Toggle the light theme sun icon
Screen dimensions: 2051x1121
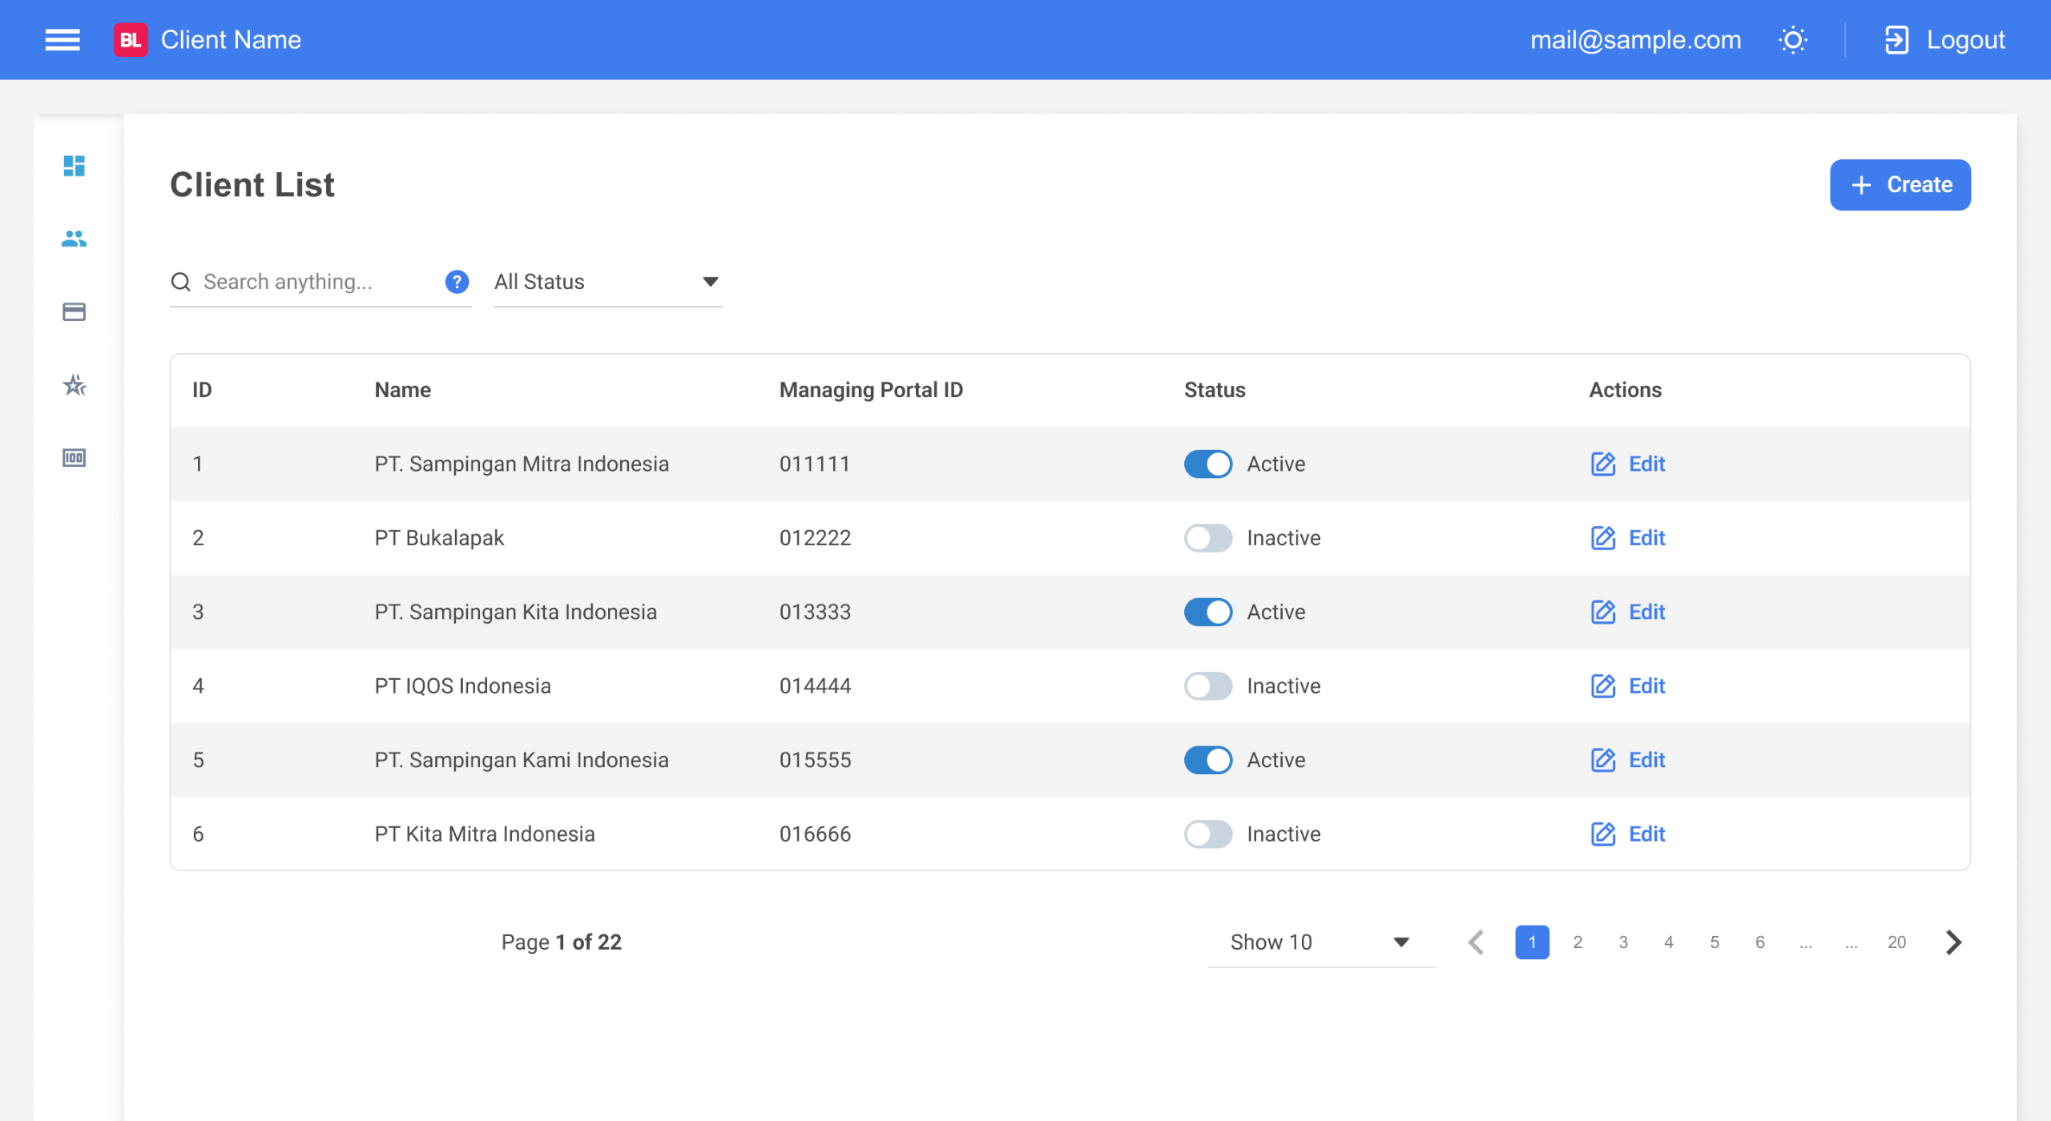click(1792, 40)
